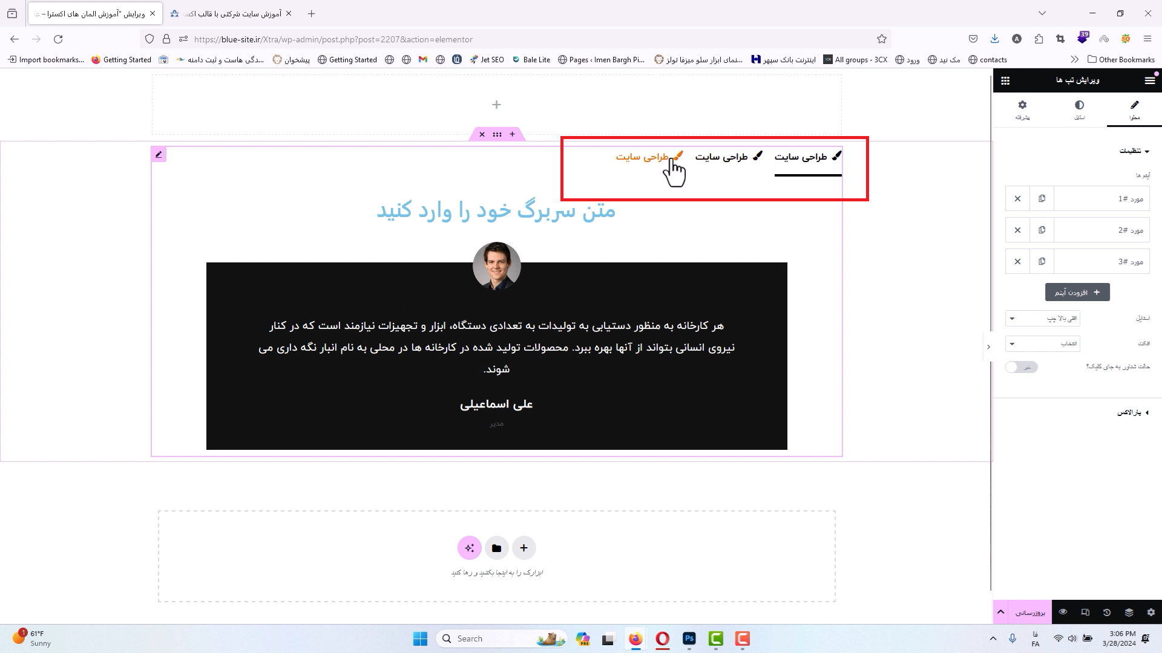Screen dimensions: 1162x653
Task: Open the Jet SEO bookmark
Action: 487,60
